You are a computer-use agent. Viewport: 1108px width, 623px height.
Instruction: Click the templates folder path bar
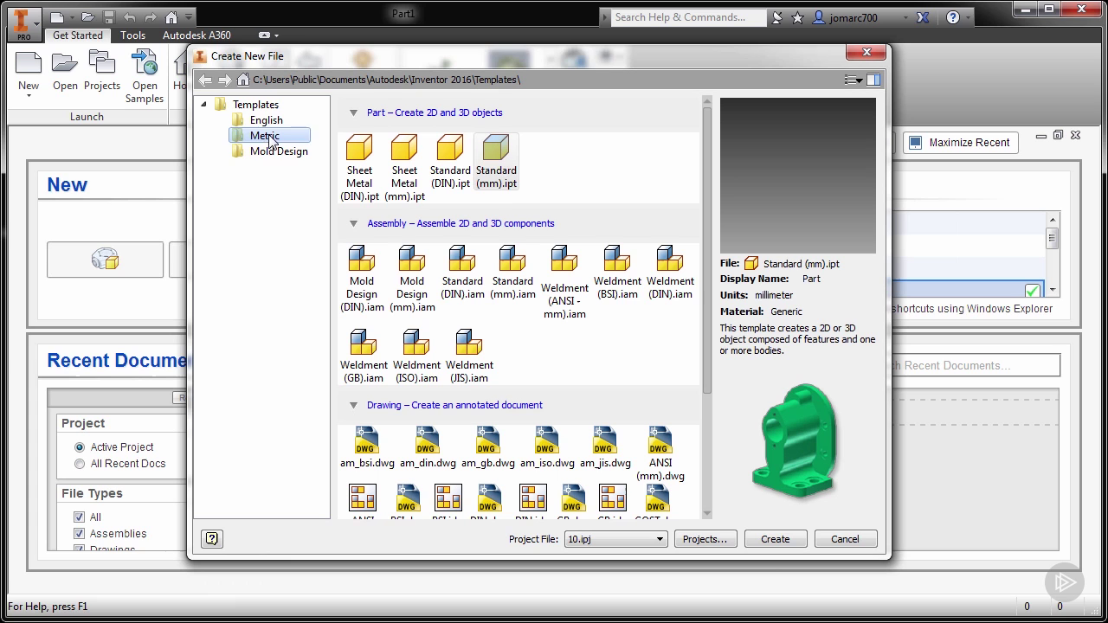tap(545, 80)
